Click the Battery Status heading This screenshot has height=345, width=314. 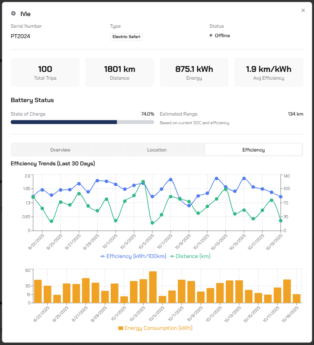click(x=32, y=100)
